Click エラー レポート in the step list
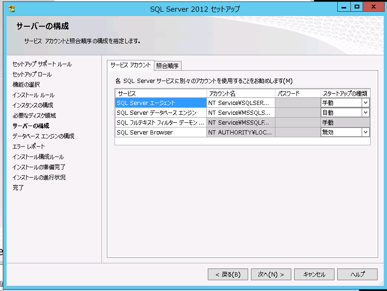The width and height of the screenshot is (387, 291). [29, 147]
